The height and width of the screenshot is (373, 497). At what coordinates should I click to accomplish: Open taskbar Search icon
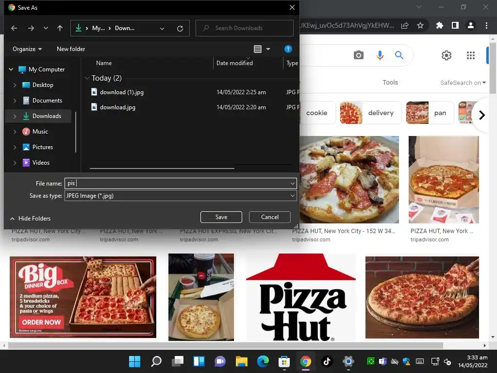pyautogui.click(x=156, y=361)
